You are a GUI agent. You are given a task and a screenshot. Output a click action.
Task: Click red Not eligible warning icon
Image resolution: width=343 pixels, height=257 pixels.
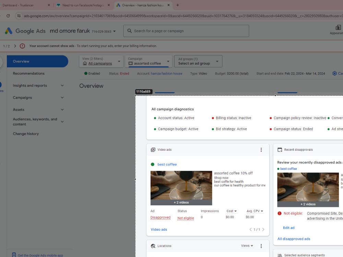click(279, 213)
